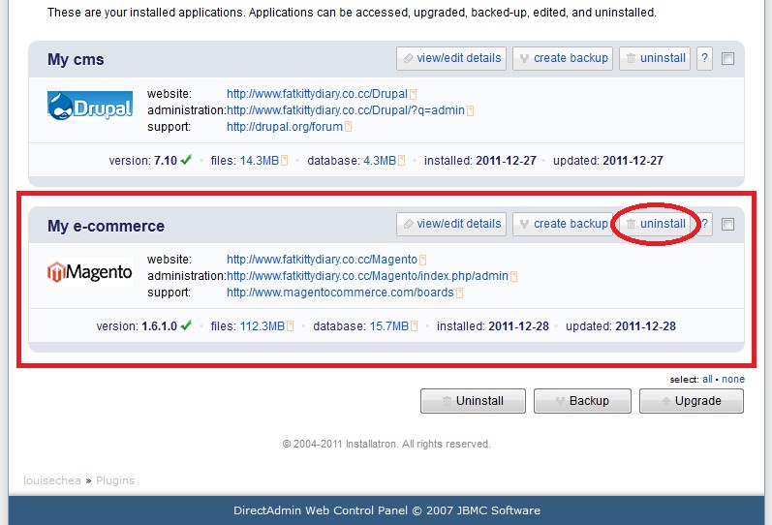Tick the My e-commerce selection checkbox
772x525 pixels.
[x=727, y=224]
